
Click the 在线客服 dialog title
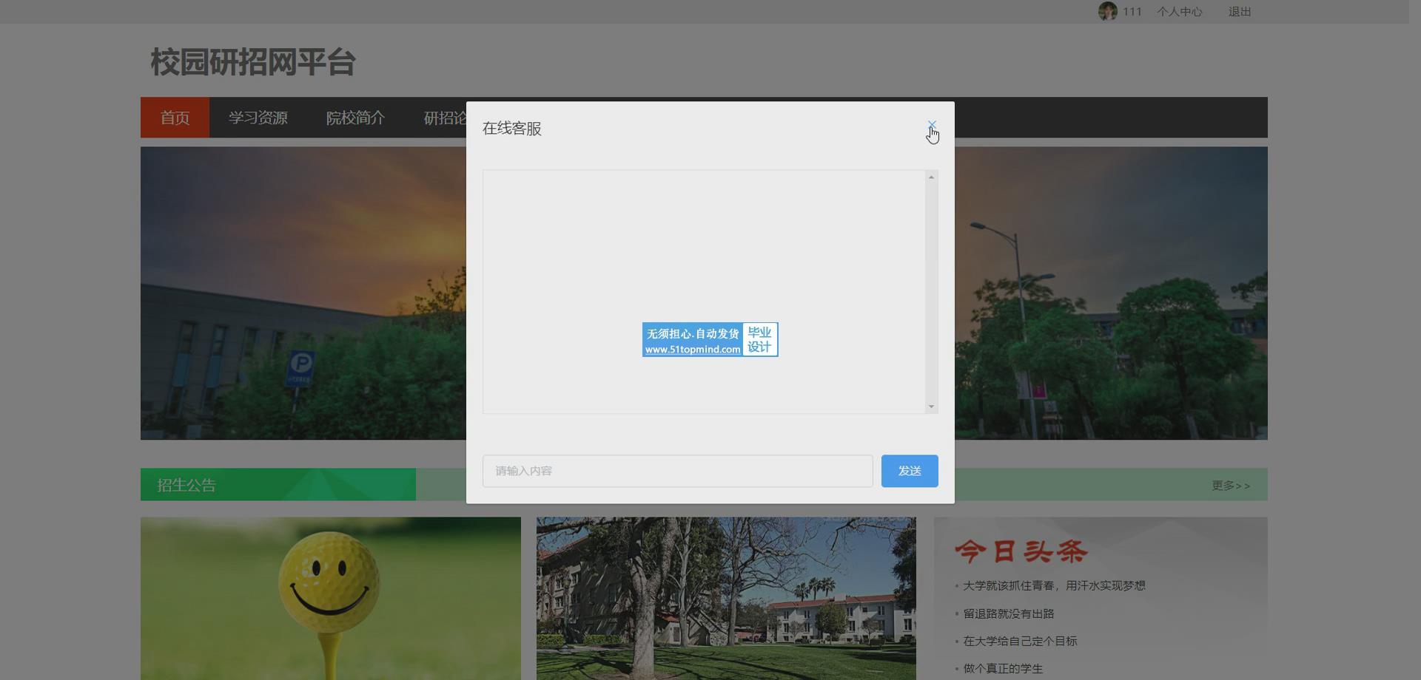tap(512, 129)
